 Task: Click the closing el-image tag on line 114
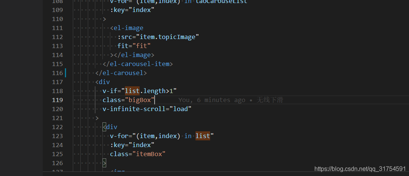[132, 55]
